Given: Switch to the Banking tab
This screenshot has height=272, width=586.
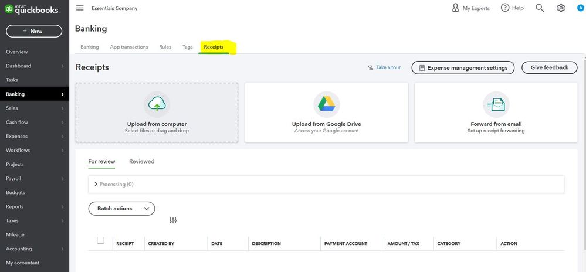Looking at the screenshot, I should (90, 47).
